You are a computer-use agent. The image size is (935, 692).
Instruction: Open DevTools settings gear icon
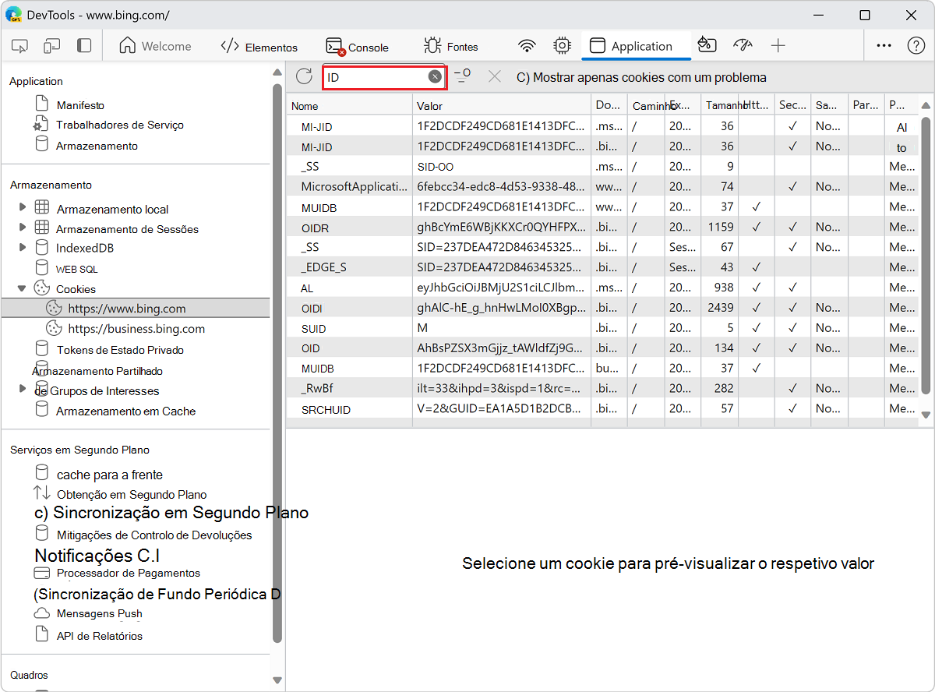(562, 45)
